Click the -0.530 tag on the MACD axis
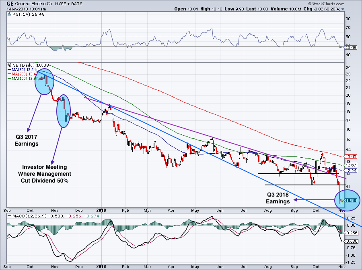Screen dimensions: 362x270 (x=352, y=241)
